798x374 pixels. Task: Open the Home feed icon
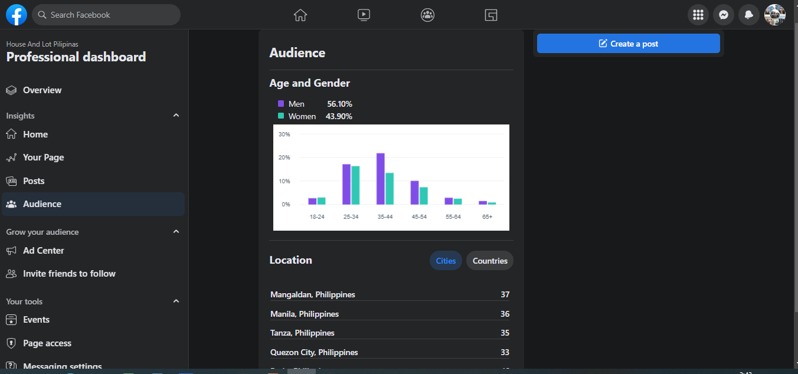[300, 15]
